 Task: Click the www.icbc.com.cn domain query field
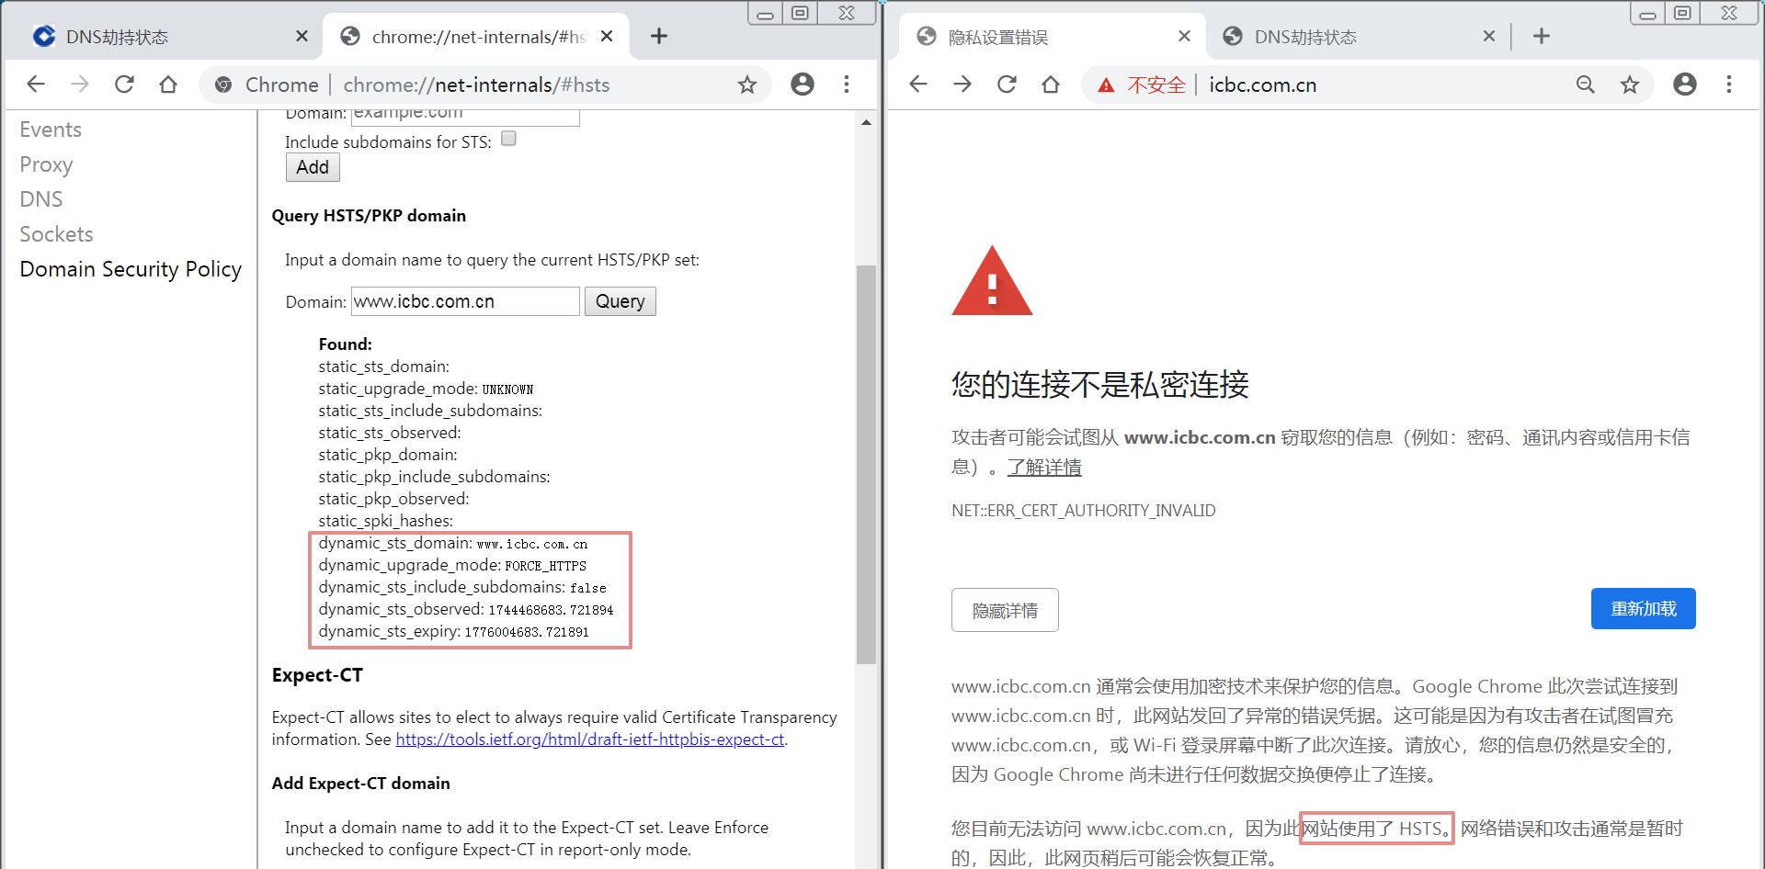(x=465, y=301)
